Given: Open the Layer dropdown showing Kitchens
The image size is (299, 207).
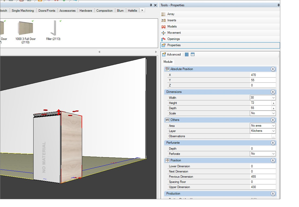Looking at the screenshot, I should 263,131.
